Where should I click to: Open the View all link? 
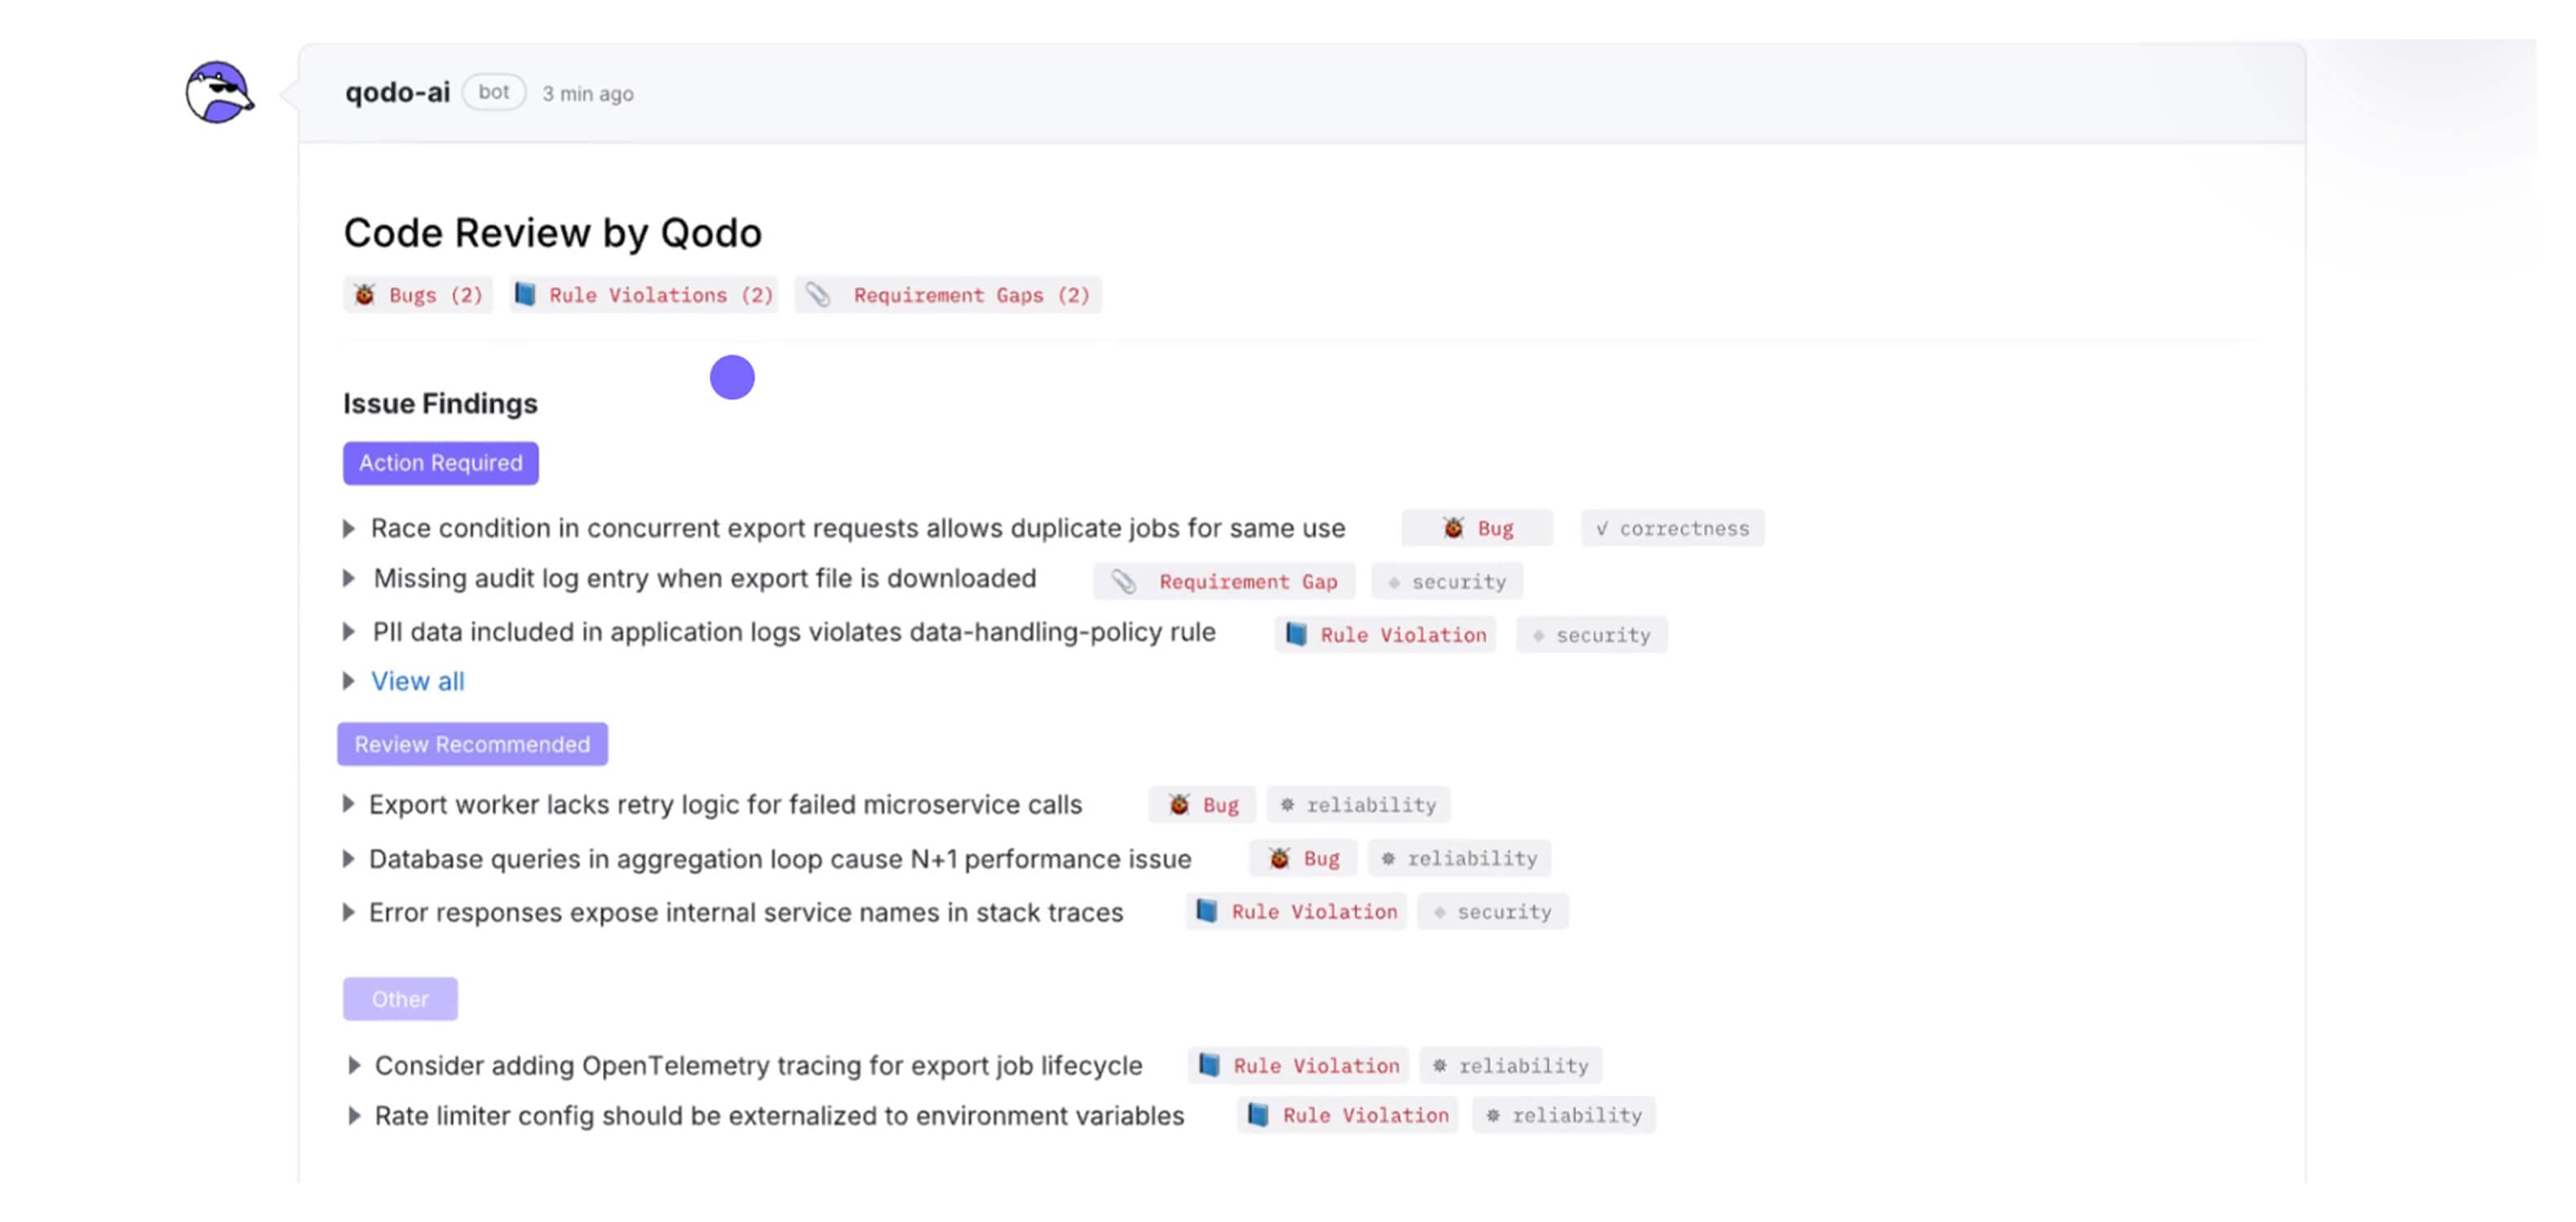pyautogui.click(x=418, y=681)
